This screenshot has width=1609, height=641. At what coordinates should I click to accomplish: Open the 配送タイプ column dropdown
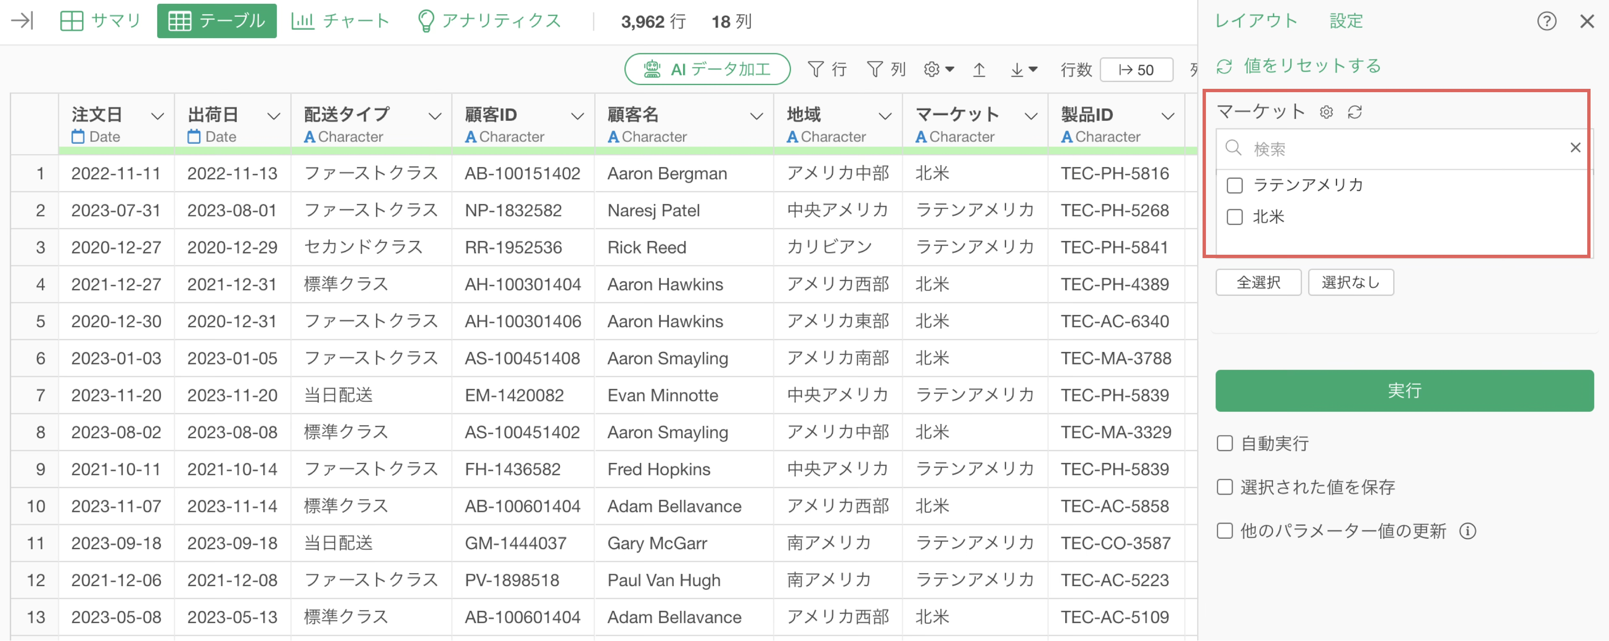click(x=435, y=116)
